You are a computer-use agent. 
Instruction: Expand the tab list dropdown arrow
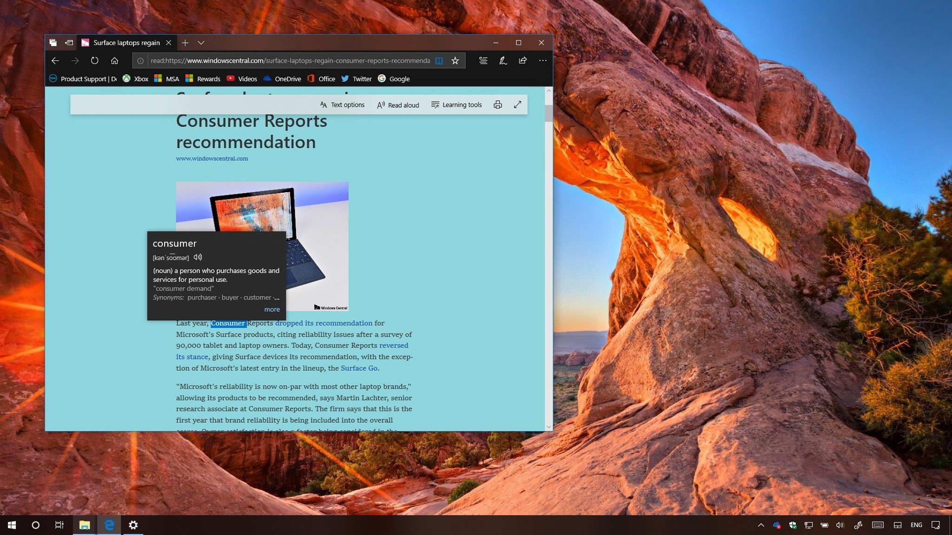[x=203, y=42]
